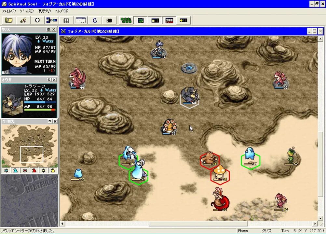The width and height of the screenshot is (326, 234).
Task: Open the book/journal toolbar icon
Action: 66,20
